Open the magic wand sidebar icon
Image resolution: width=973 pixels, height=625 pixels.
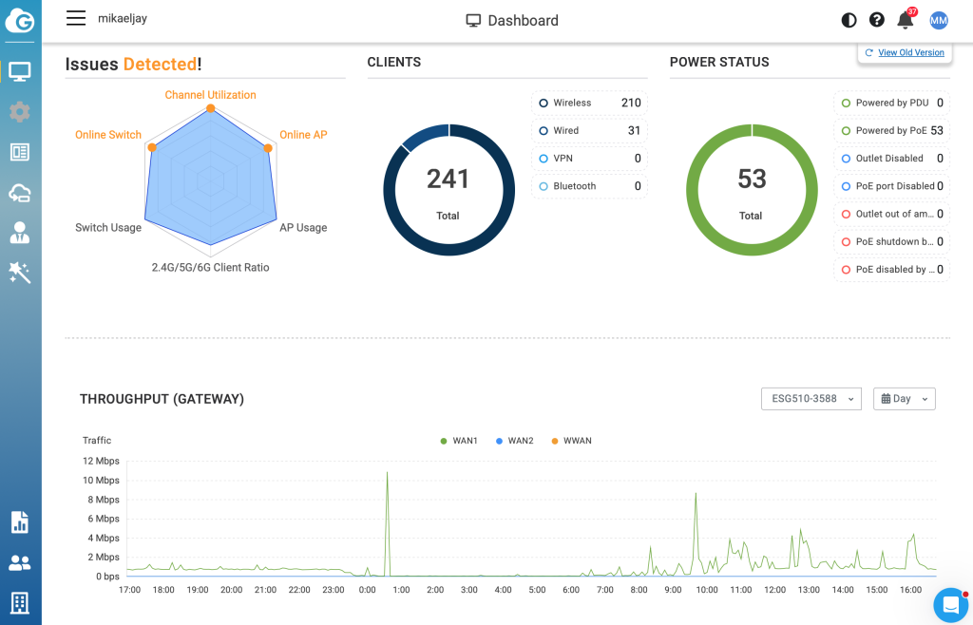click(x=20, y=273)
